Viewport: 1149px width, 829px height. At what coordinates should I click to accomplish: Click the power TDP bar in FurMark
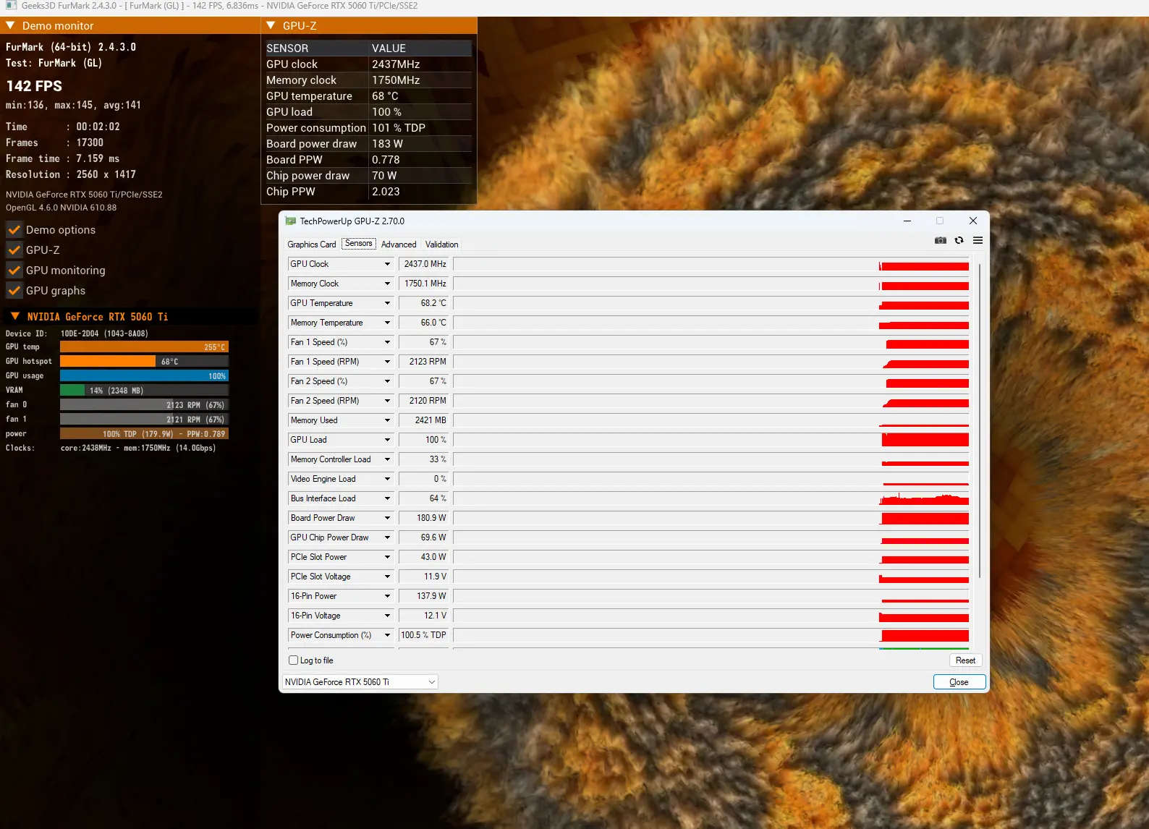144,434
